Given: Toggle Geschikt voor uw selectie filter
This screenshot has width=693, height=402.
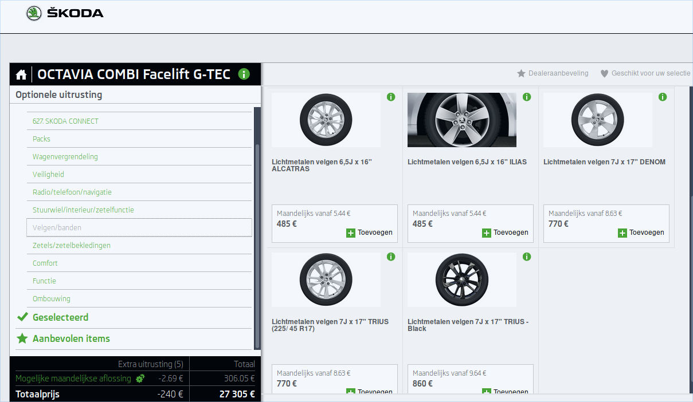Looking at the screenshot, I should tap(645, 73).
